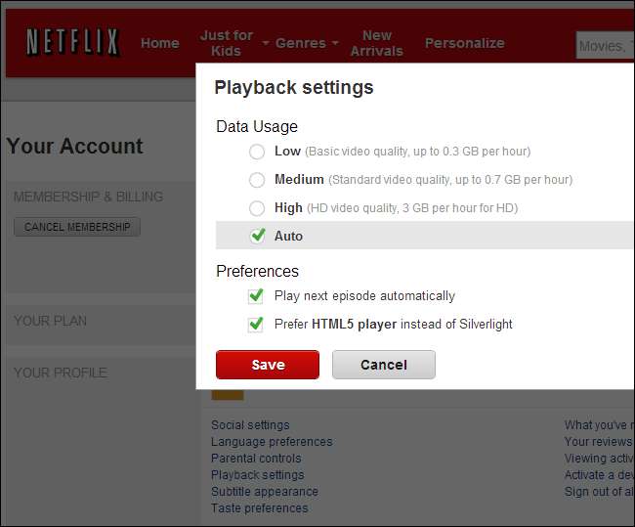
Task: Click the Movies search field
Action: tap(605, 45)
